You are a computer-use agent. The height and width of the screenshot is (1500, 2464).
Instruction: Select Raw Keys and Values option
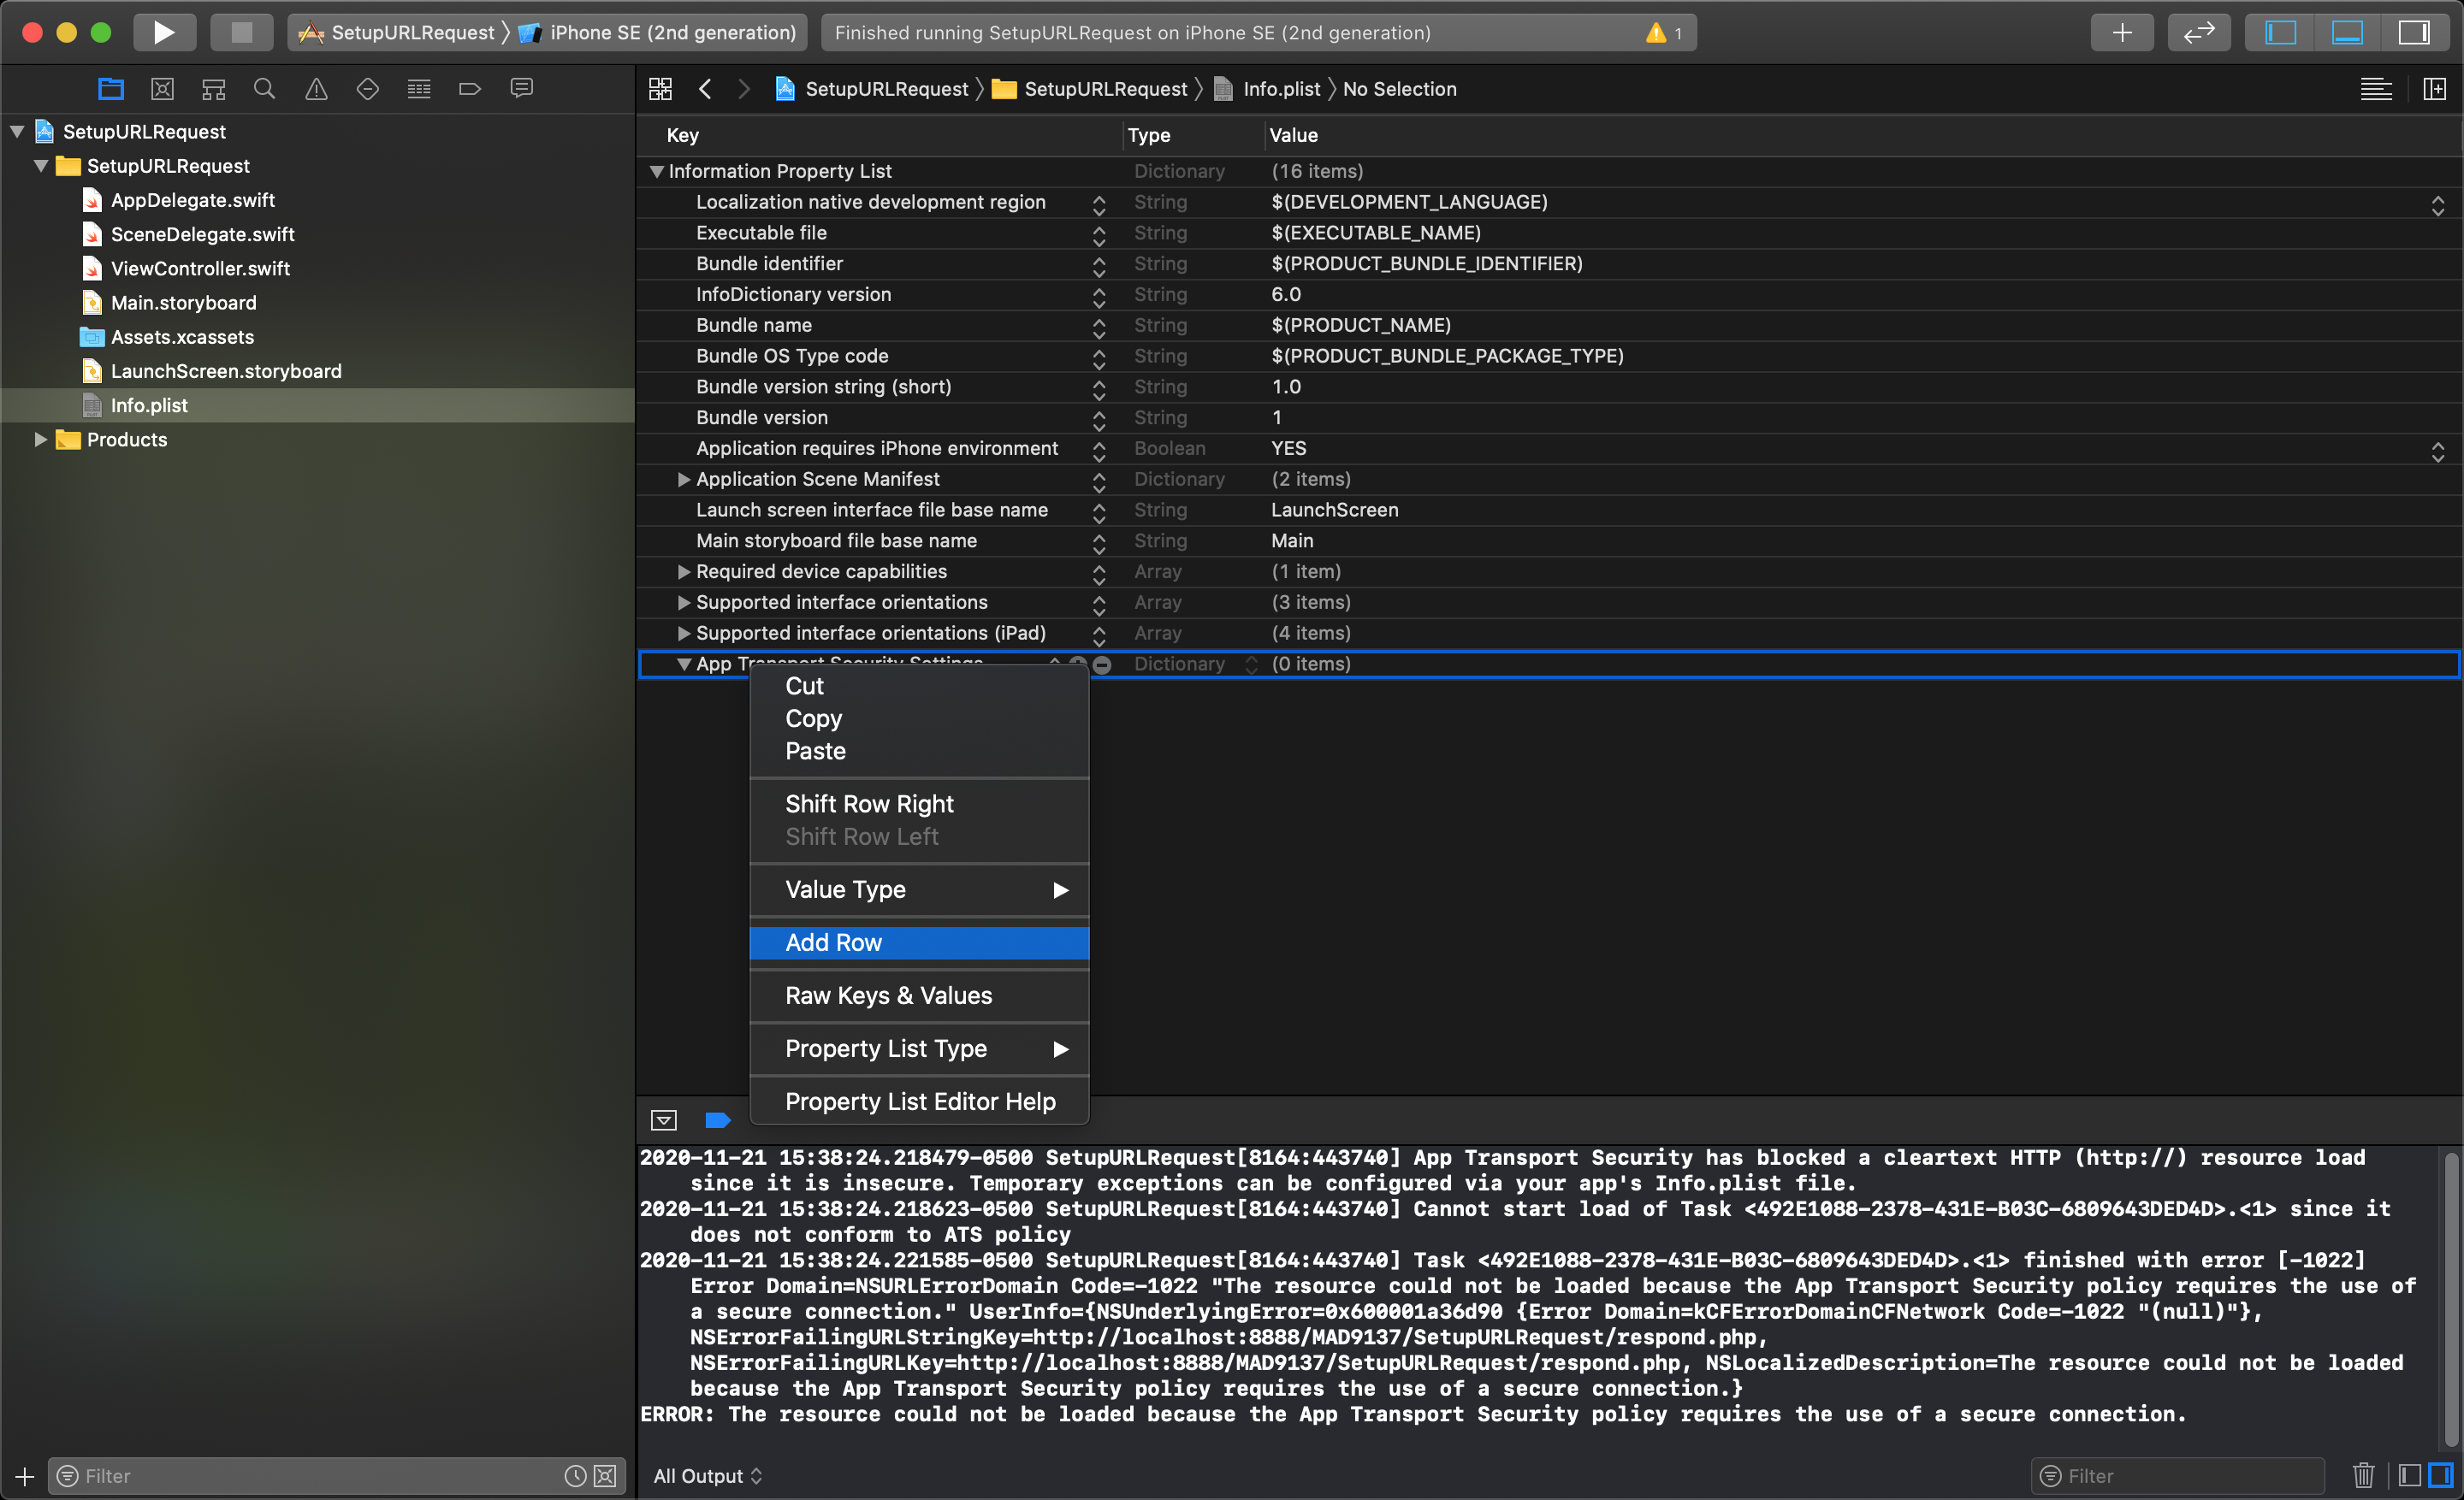[x=889, y=995]
